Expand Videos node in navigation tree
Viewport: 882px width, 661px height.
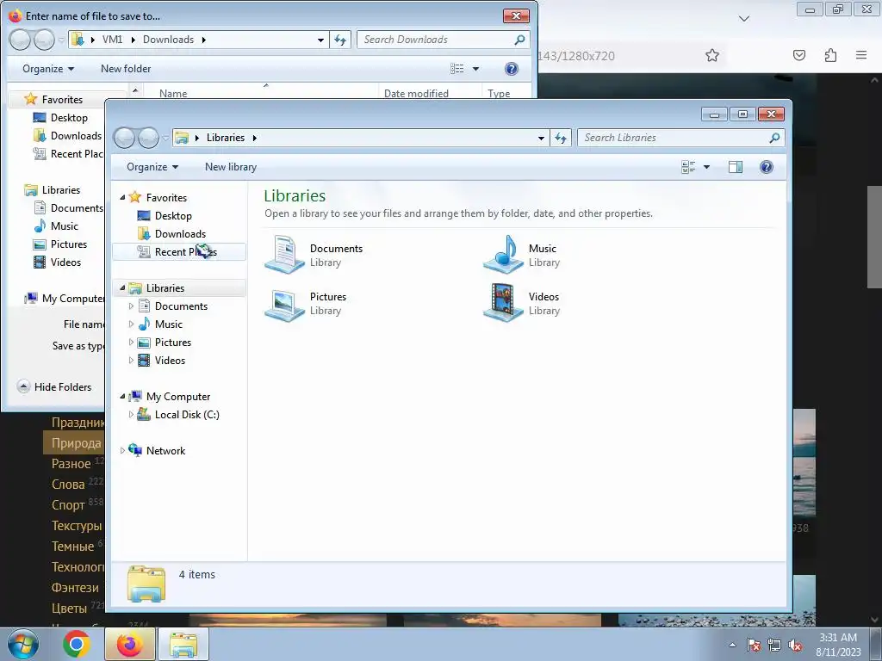[x=131, y=361]
